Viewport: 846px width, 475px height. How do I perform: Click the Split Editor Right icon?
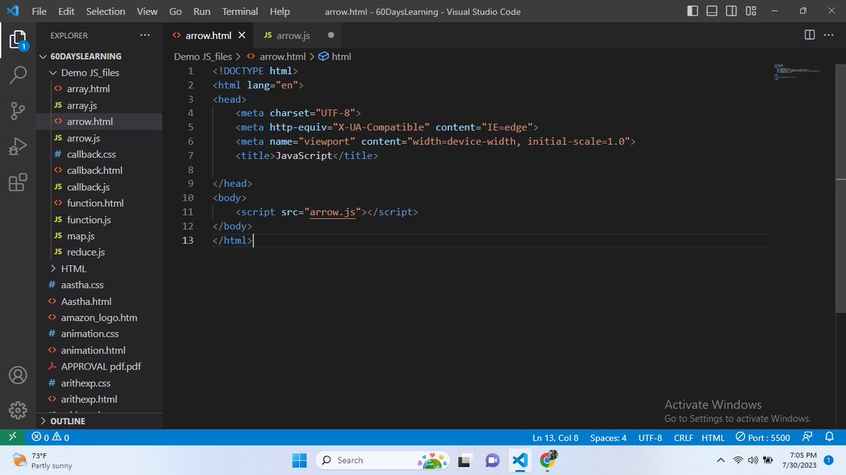click(x=809, y=35)
